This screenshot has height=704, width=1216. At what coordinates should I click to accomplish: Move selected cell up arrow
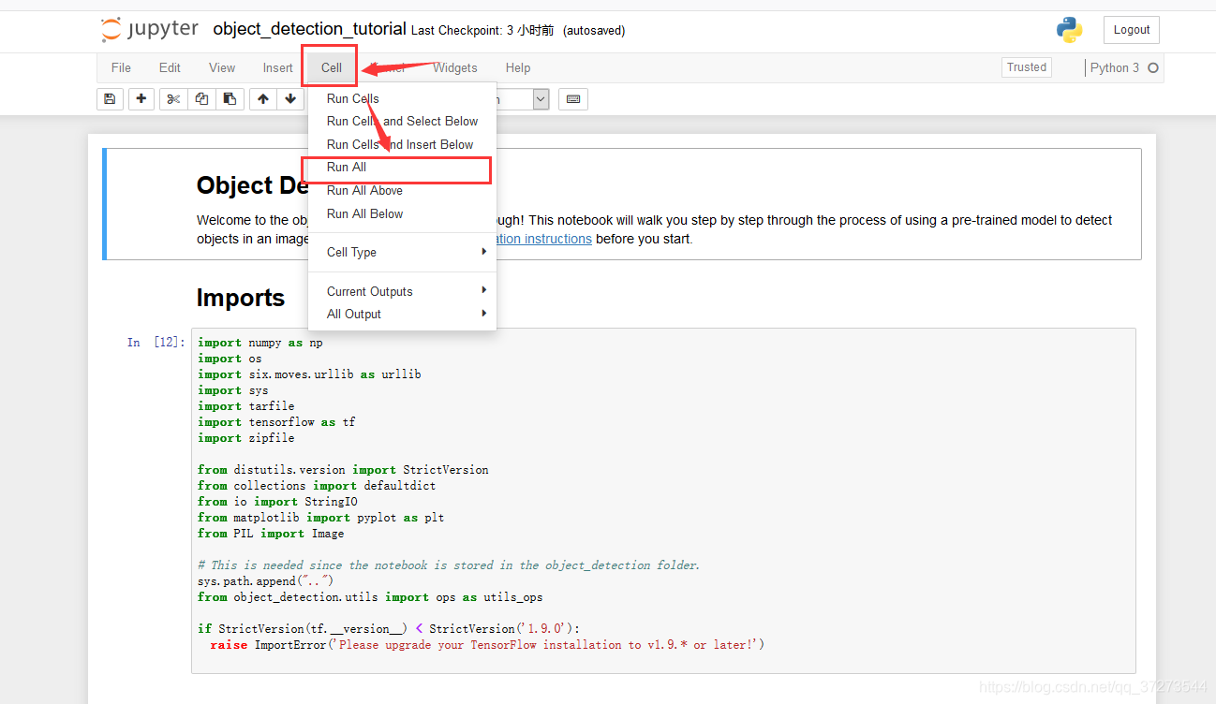[263, 99]
